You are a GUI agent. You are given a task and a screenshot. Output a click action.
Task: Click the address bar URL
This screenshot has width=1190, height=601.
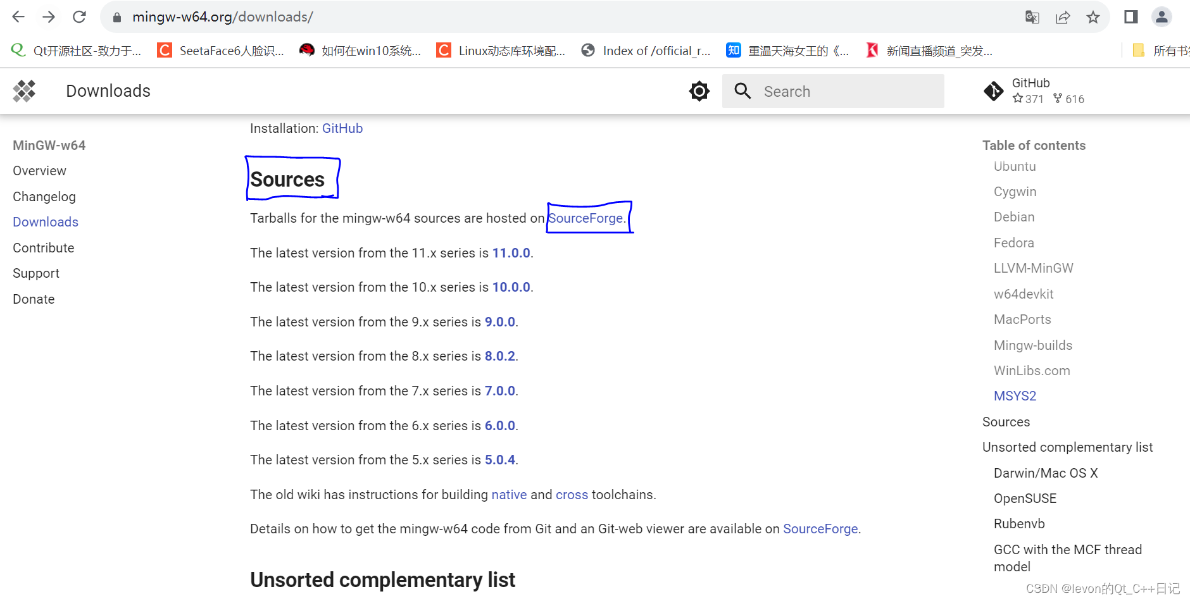pyautogui.click(x=223, y=17)
